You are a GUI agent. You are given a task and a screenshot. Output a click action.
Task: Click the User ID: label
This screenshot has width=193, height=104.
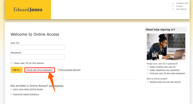pyautogui.click(x=15, y=43)
